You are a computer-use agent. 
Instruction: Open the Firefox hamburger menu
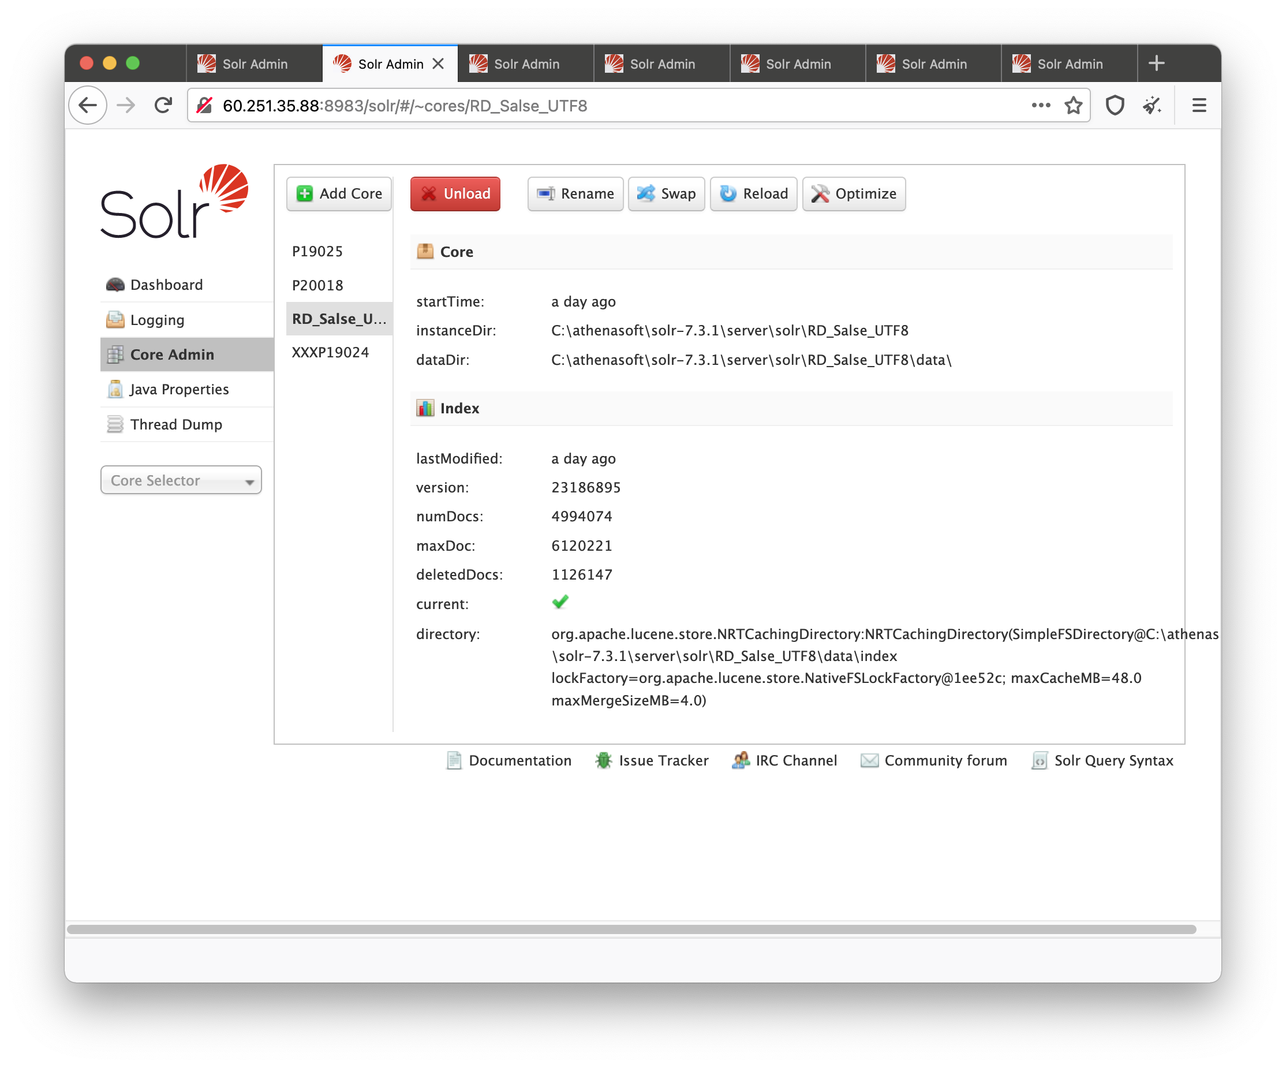pos(1199,105)
